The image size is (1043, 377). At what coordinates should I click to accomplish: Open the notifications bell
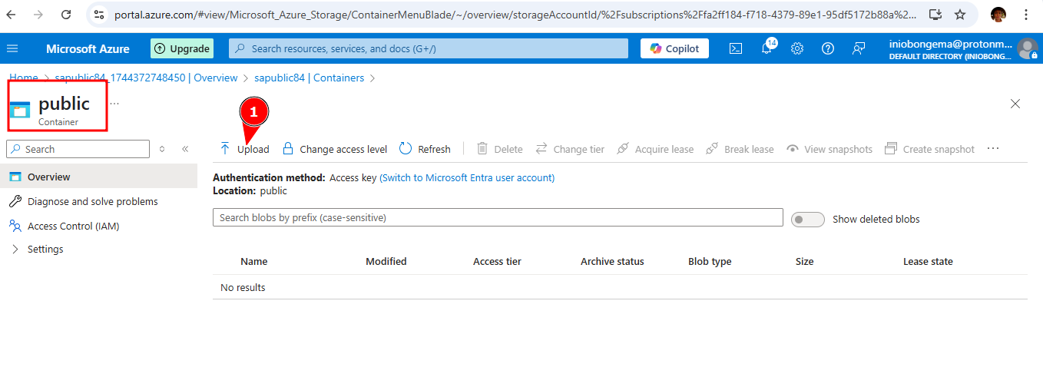click(x=767, y=48)
